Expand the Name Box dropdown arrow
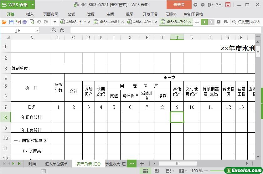 38,30
